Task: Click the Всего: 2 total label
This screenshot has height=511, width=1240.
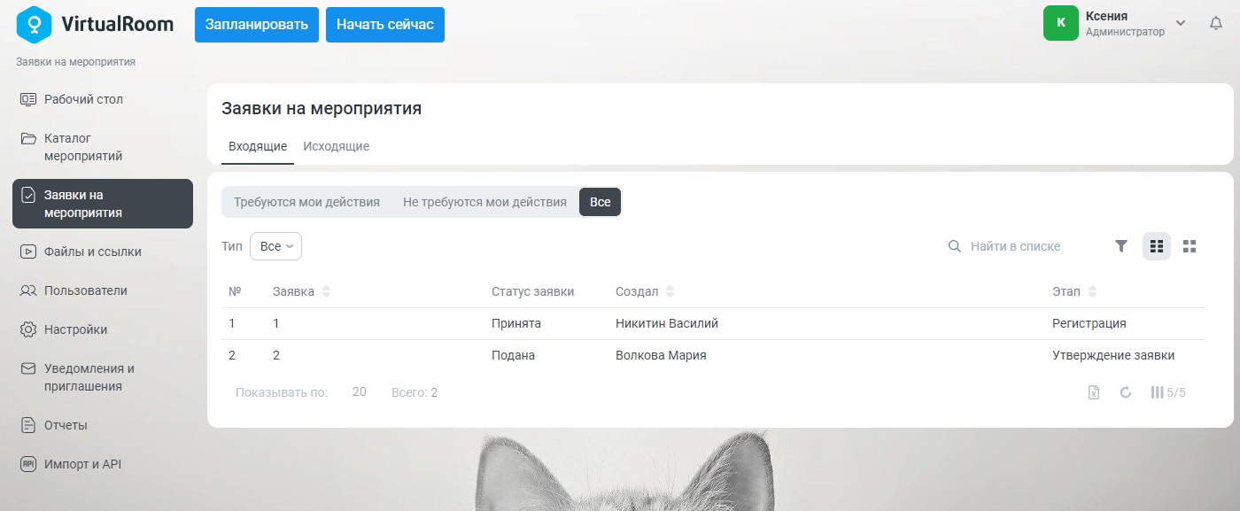Action: pos(415,392)
